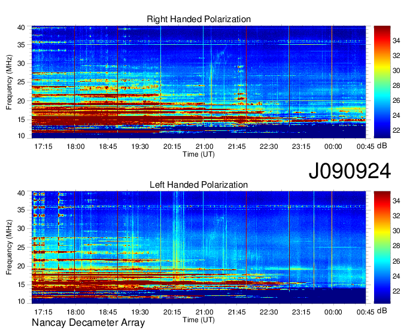Viewport: 407px width, 330px height.
Task: Click the "35" frequency tick of the Left Handed plot
Action: tap(22, 210)
